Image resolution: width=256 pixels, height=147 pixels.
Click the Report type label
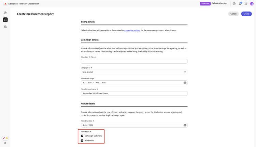click(x=85, y=132)
